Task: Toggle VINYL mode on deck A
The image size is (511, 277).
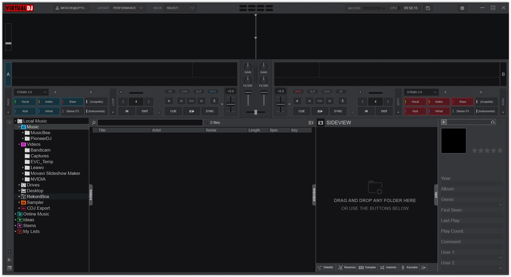Action: coord(213,91)
